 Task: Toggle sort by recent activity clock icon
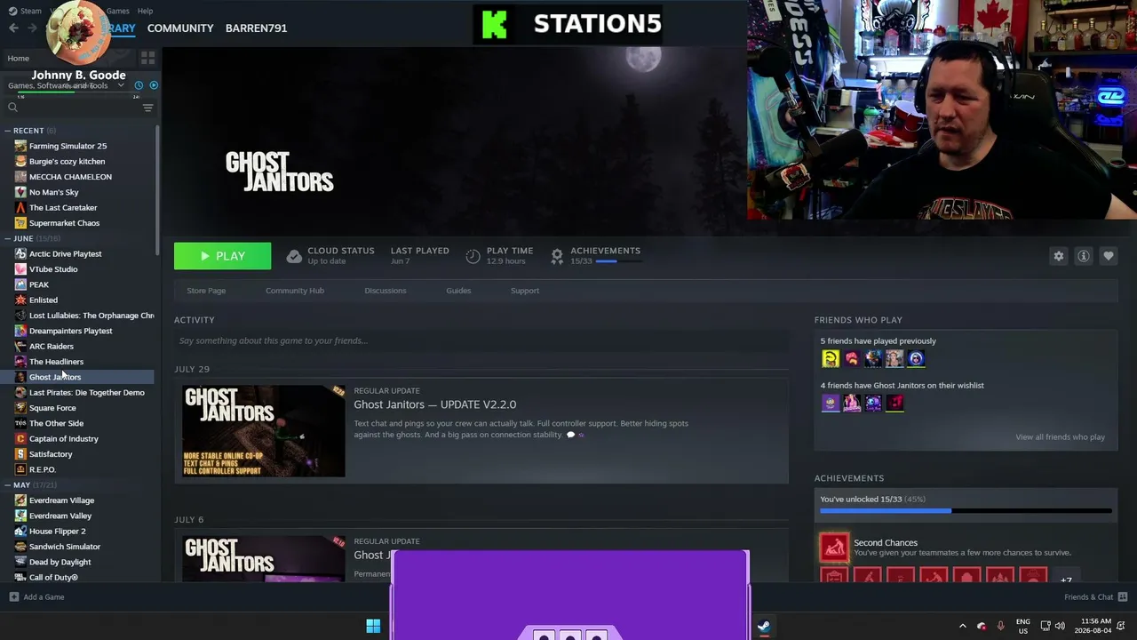click(139, 85)
